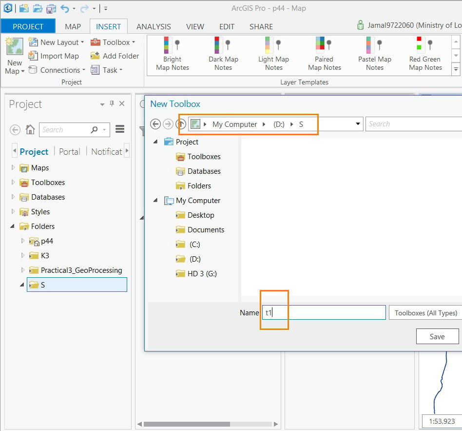Open the Project pane hamburger menu

tap(120, 129)
